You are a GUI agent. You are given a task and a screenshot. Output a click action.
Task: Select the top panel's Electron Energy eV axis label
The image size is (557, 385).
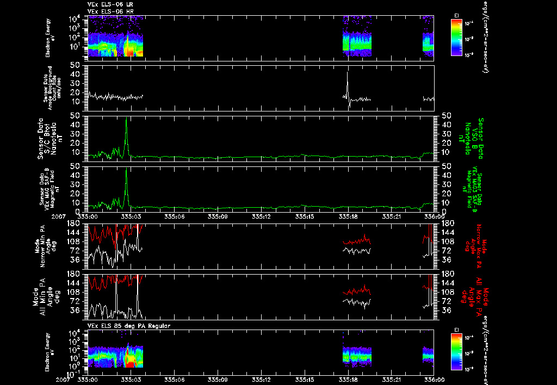pos(50,38)
